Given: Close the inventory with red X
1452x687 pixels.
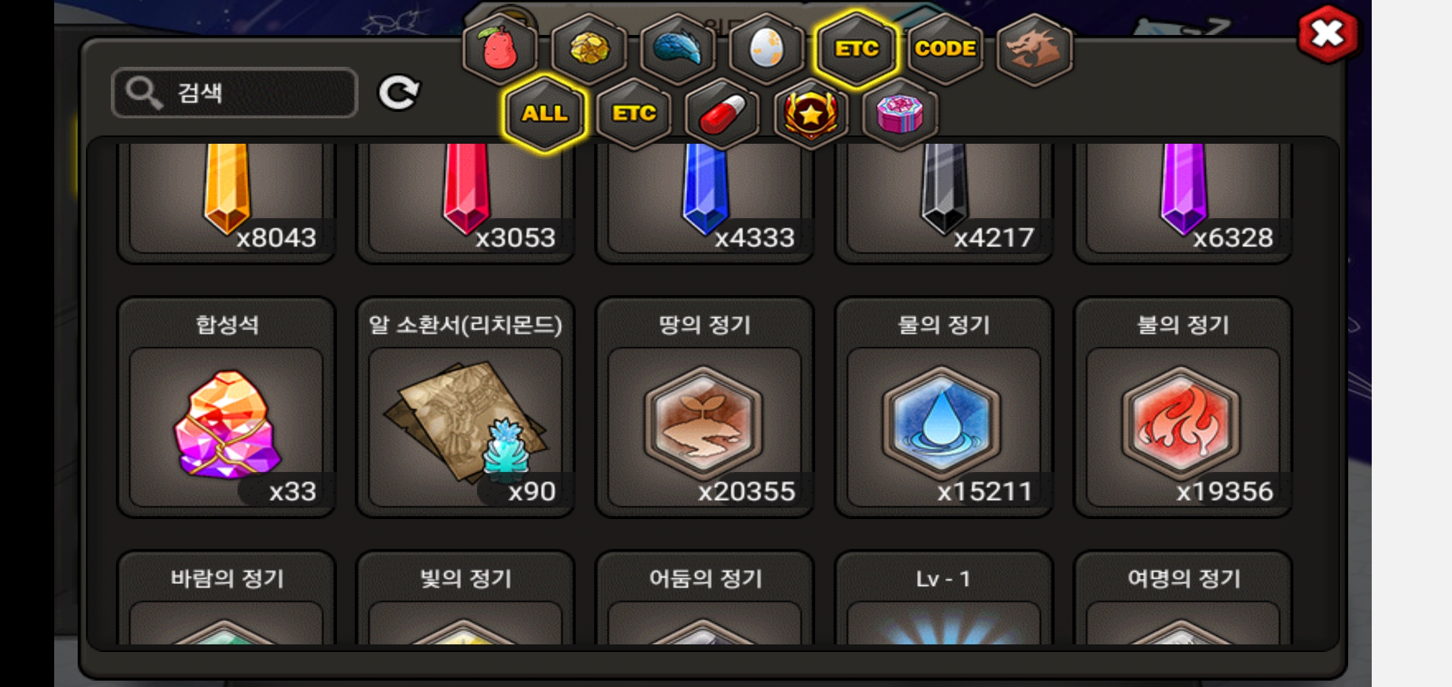Looking at the screenshot, I should [1328, 34].
